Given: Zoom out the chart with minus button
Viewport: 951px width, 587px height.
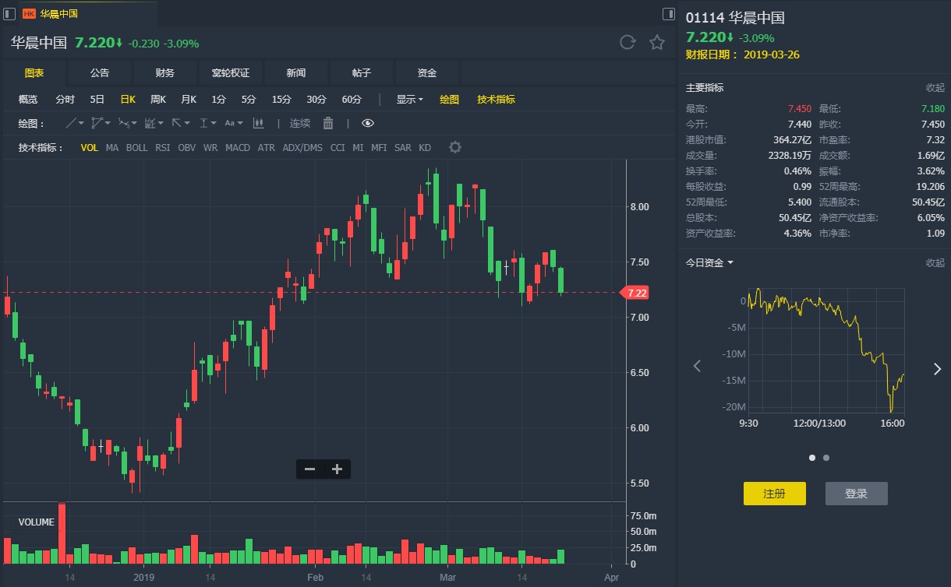Looking at the screenshot, I should pyautogui.click(x=309, y=469).
